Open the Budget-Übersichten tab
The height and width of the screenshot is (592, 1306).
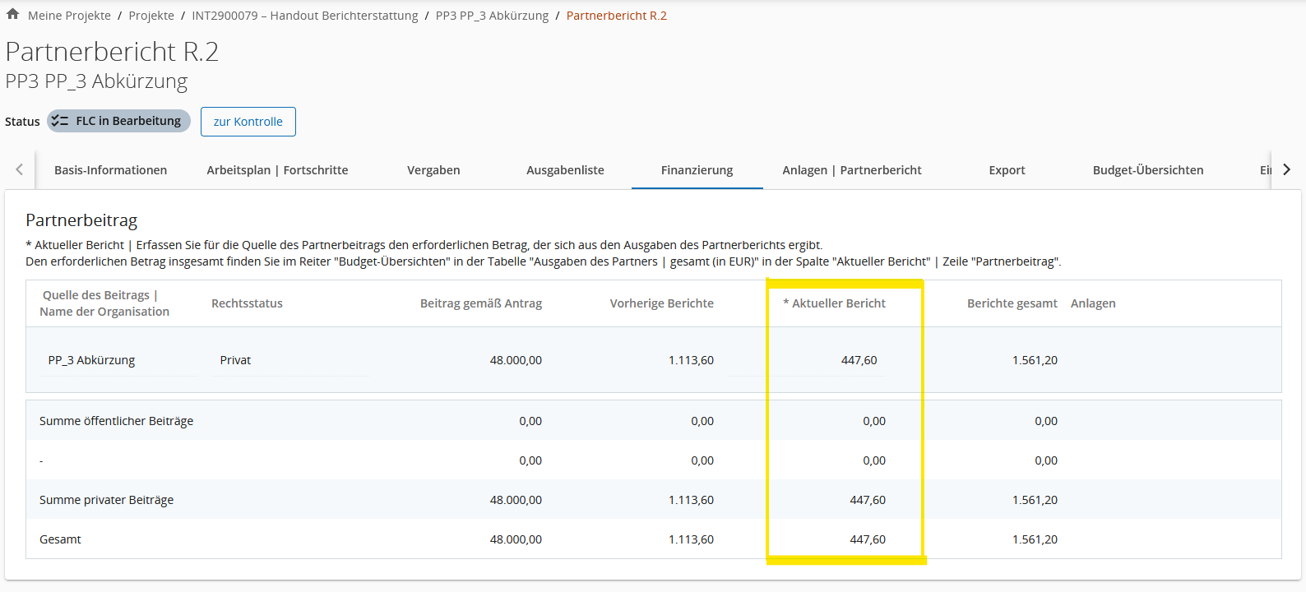tap(1147, 170)
